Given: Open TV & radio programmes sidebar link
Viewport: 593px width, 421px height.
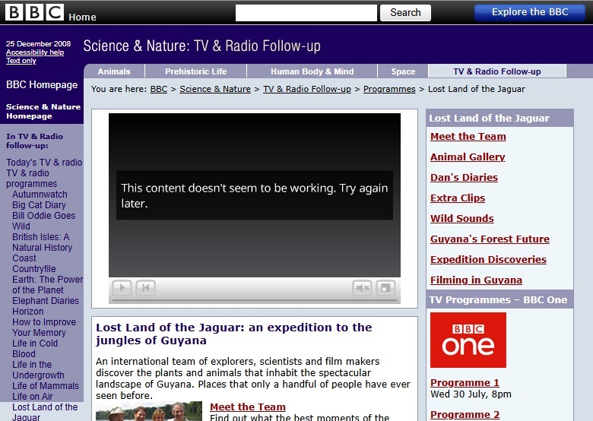Looking at the screenshot, I should point(31,179).
